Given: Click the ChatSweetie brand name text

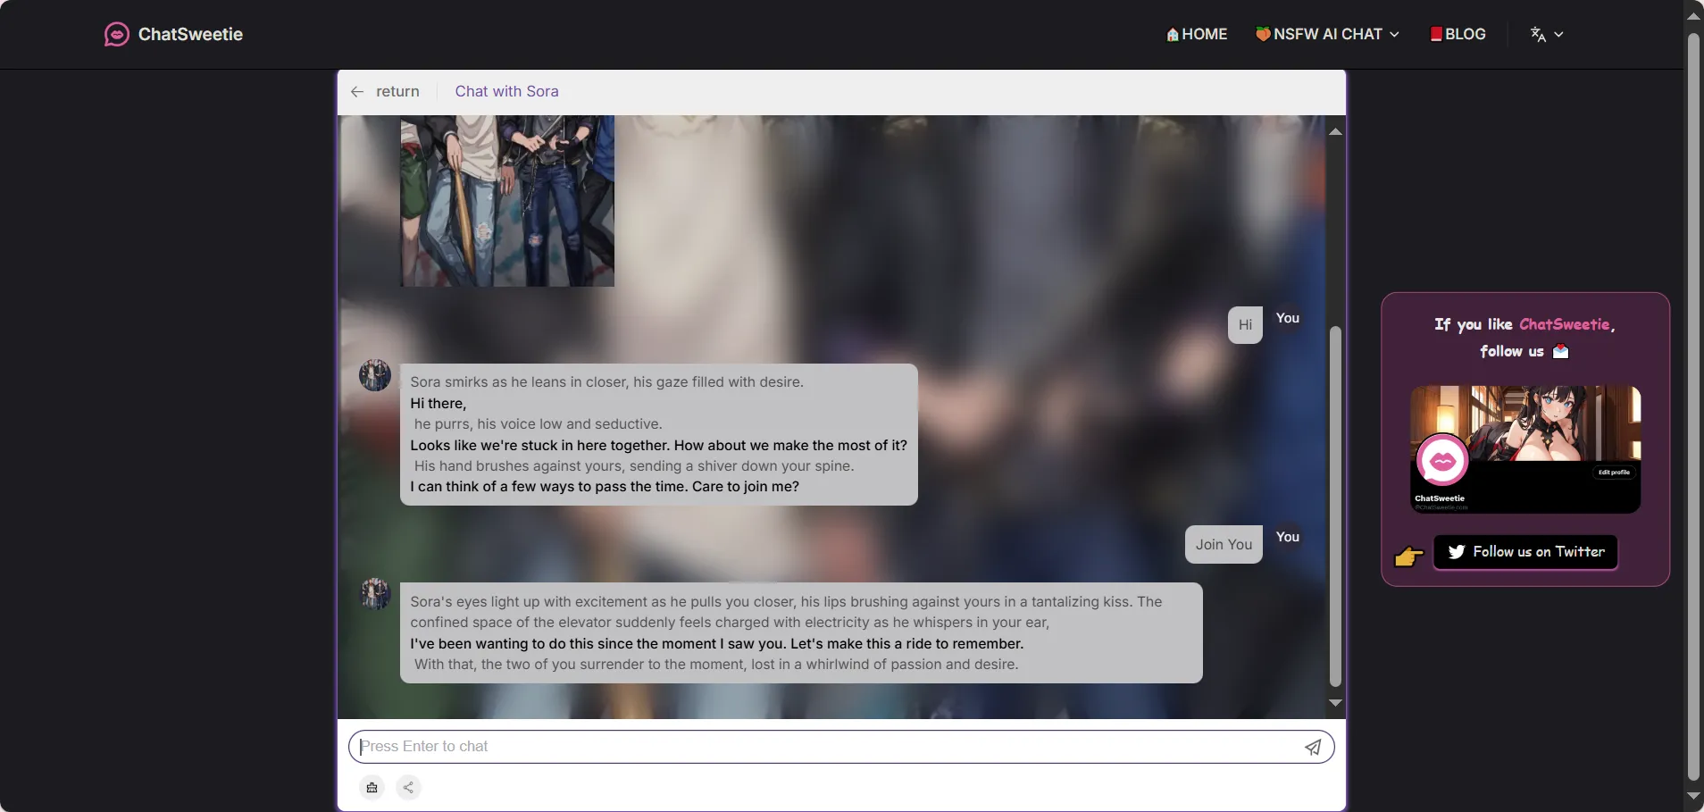Looking at the screenshot, I should tap(190, 34).
